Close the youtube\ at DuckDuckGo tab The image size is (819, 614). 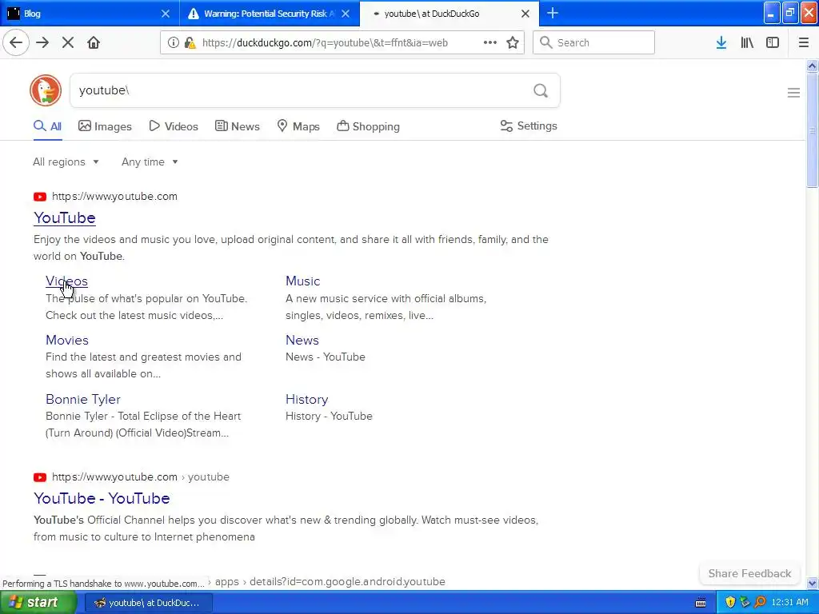(525, 14)
